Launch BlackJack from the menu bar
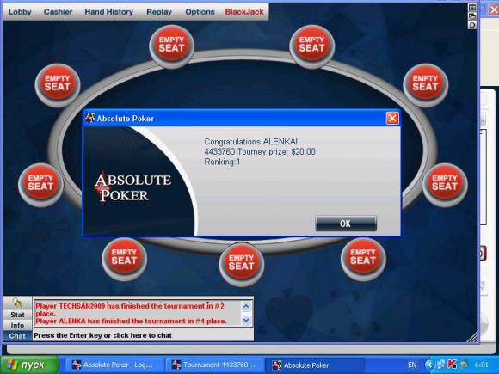Screen dimensions: 499x374 [244, 12]
